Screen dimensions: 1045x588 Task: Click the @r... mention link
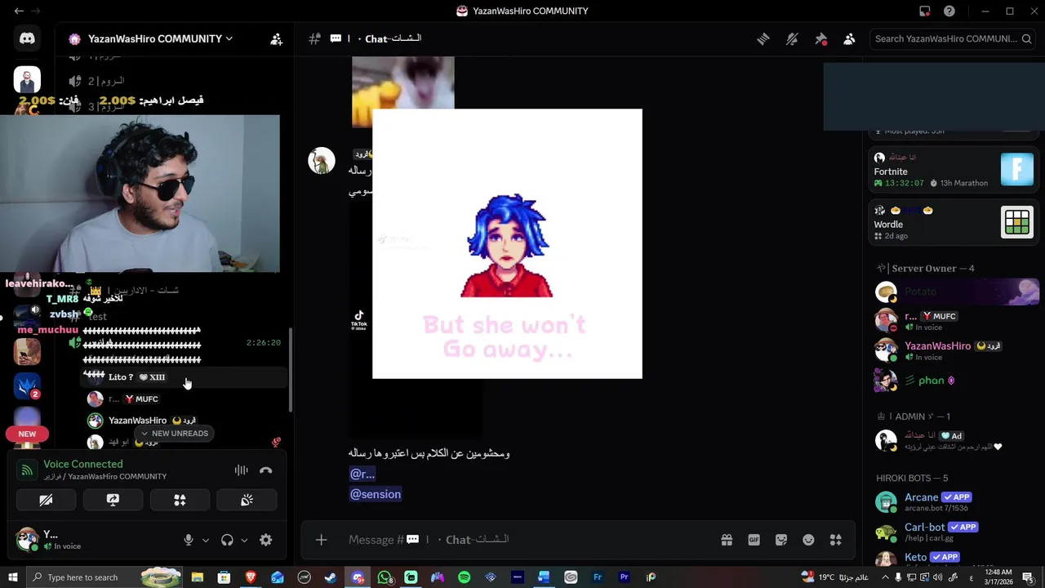[x=362, y=474]
